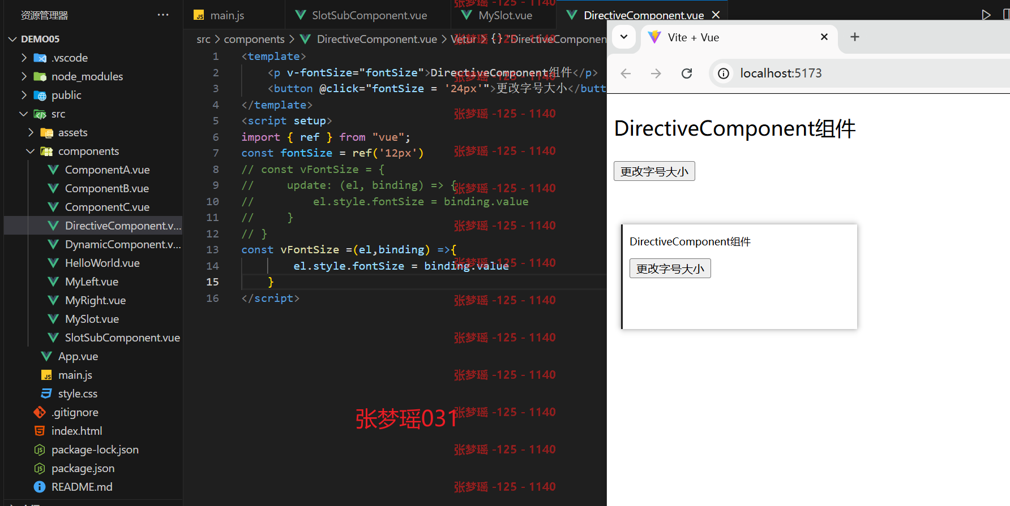Open the browser tab search dropdown
Screen dimensions: 1010x506
point(623,37)
